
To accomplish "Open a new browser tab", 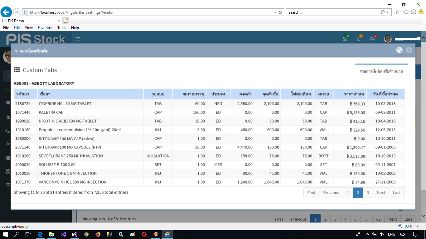I will tap(65, 21).
